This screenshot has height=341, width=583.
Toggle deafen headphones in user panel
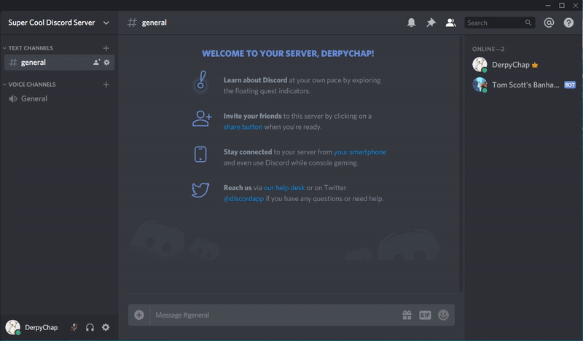click(x=90, y=327)
